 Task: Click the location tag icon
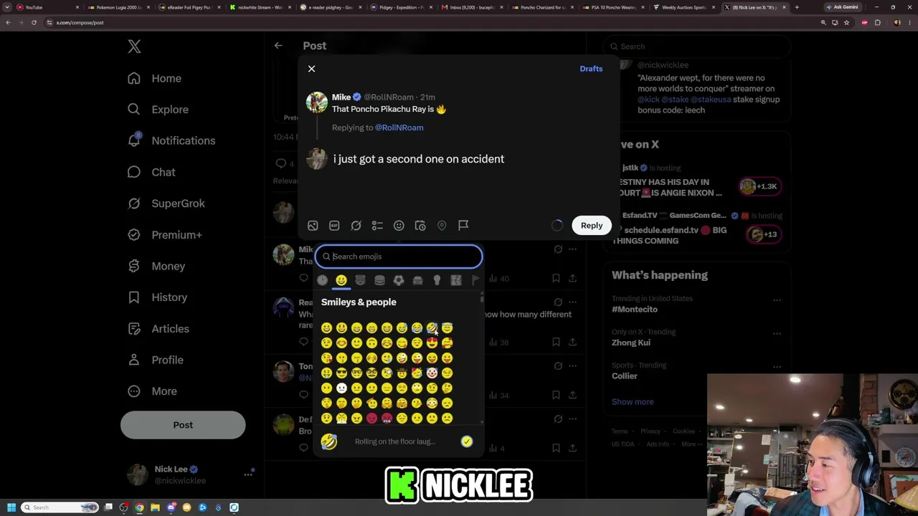click(x=442, y=226)
